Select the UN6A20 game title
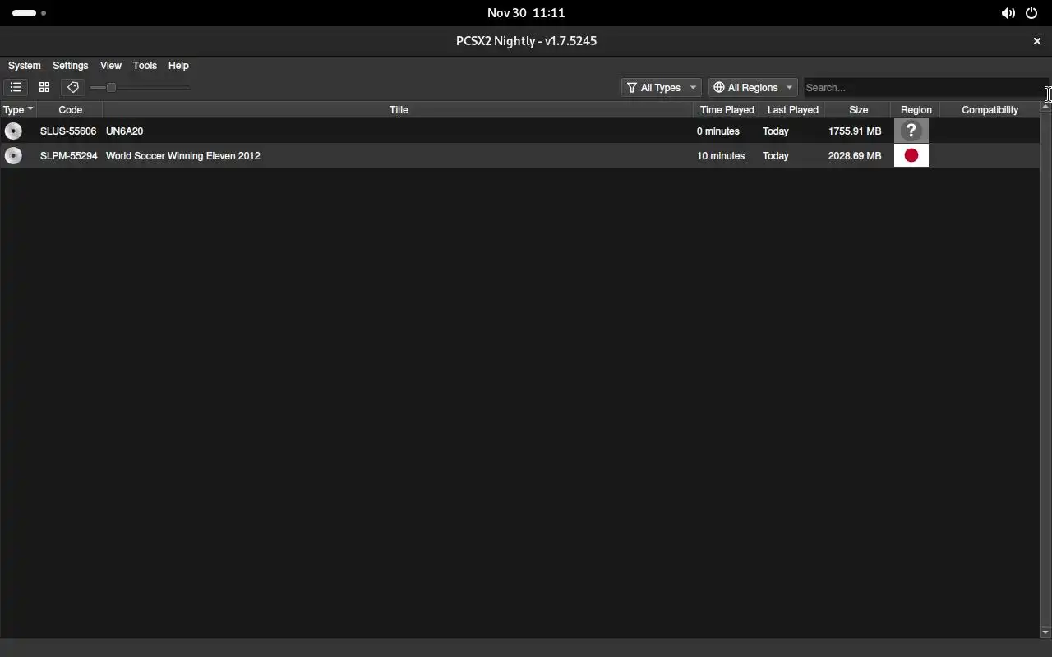 coord(124,131)
